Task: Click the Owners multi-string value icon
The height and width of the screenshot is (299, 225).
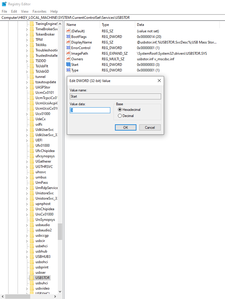Action: tap(68, 59)
